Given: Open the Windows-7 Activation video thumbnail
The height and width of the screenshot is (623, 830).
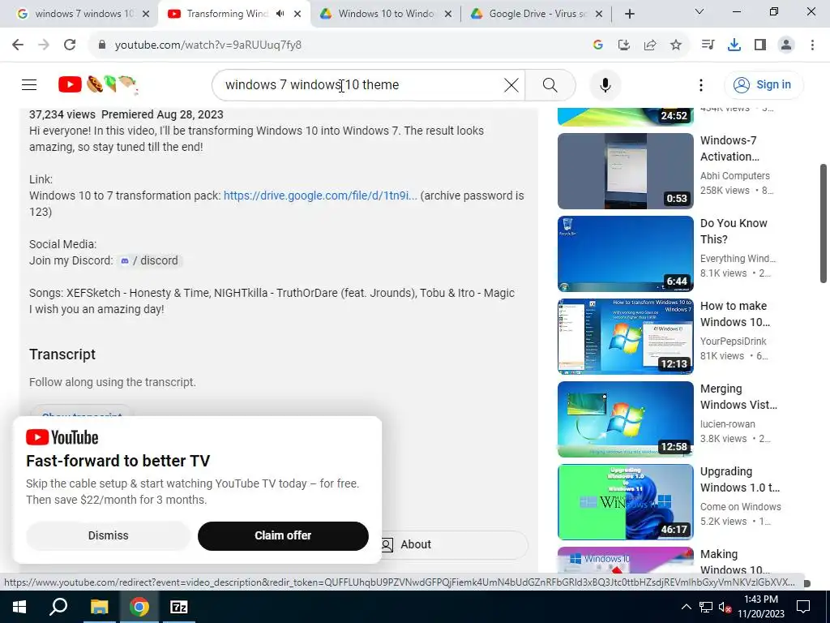Looking at the screenshot, I should (625, 171).
